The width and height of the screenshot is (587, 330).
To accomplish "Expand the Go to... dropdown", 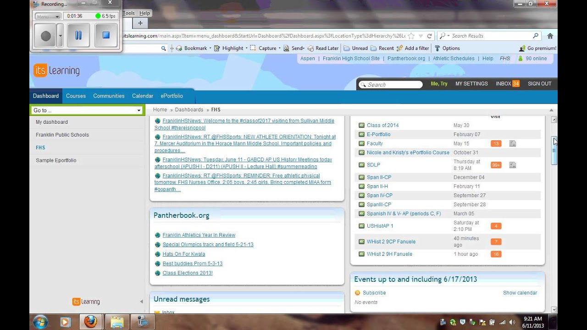I will [87, 110].
